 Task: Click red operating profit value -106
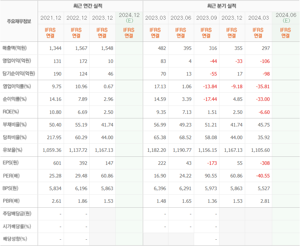[x=265, y=61]
